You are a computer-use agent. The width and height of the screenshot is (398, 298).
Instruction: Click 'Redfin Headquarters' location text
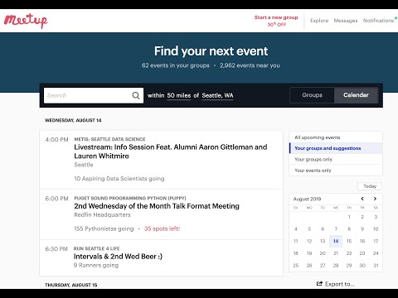102,214
